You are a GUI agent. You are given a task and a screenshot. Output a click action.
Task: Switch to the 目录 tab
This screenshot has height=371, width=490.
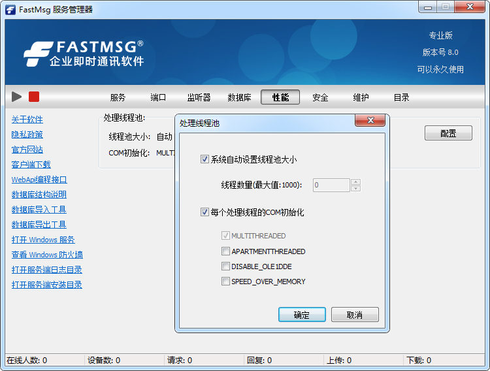402,97
